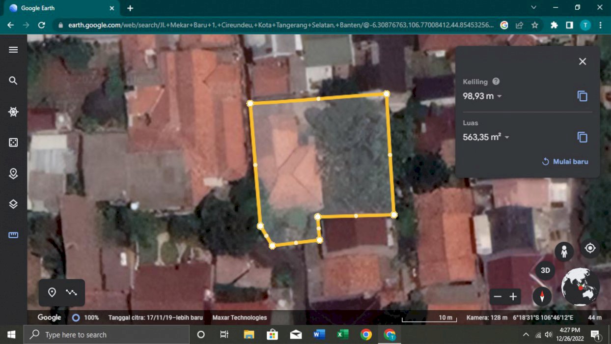Image resolution: width=611 pixels, height=344 pixels.
Task: Open Map Style layers icon
Action: (13, 204)
